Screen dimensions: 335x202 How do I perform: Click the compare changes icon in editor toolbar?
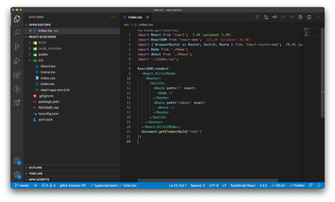(266, 17)
